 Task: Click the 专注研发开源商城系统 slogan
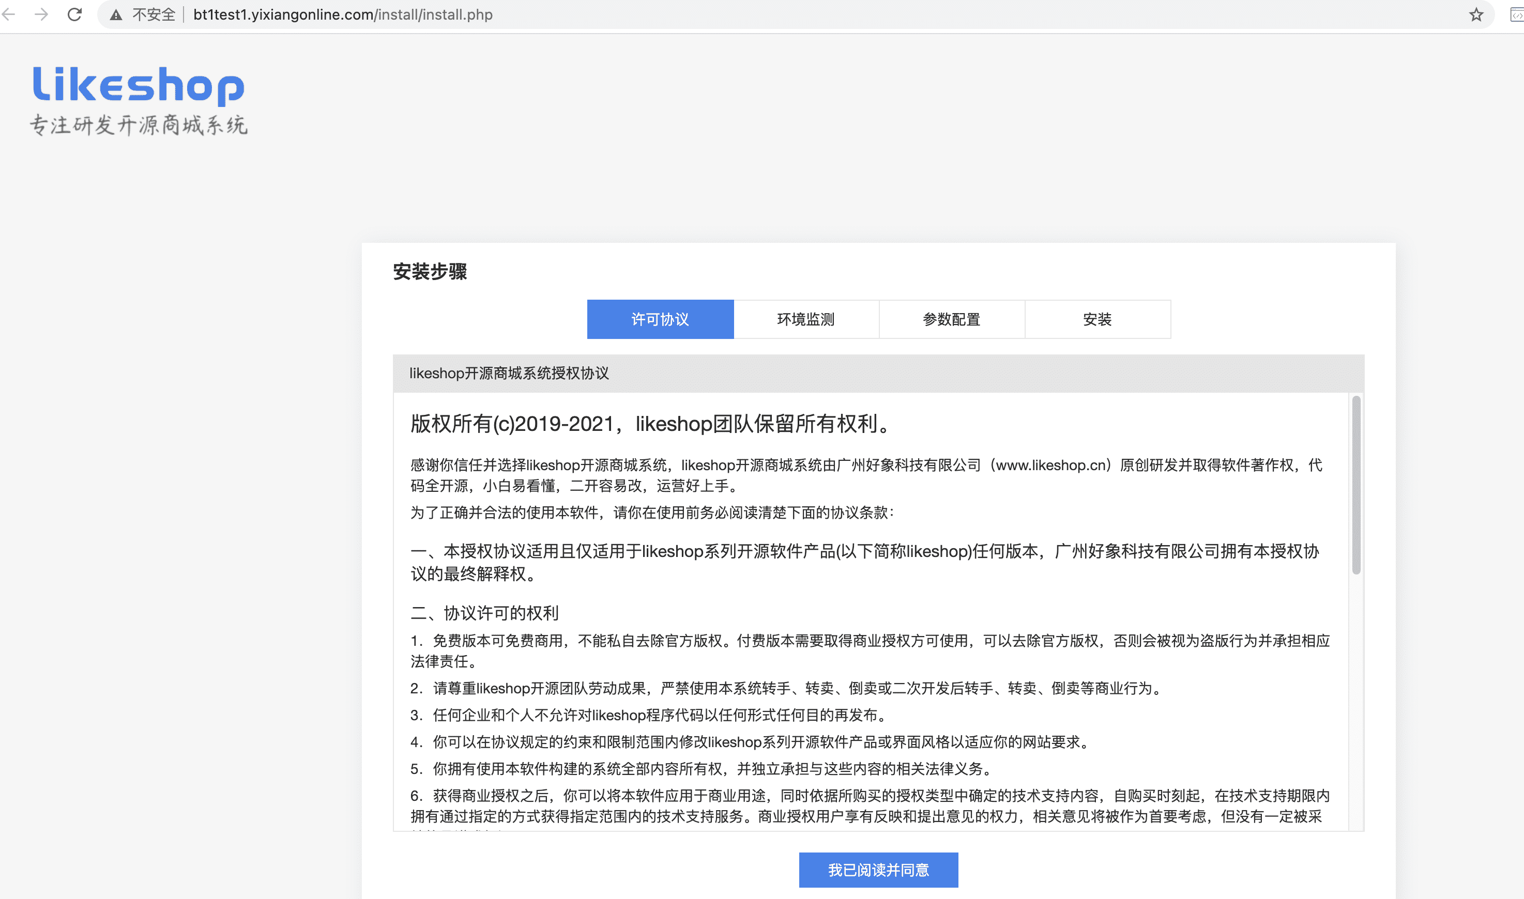[x=139, y=126]
